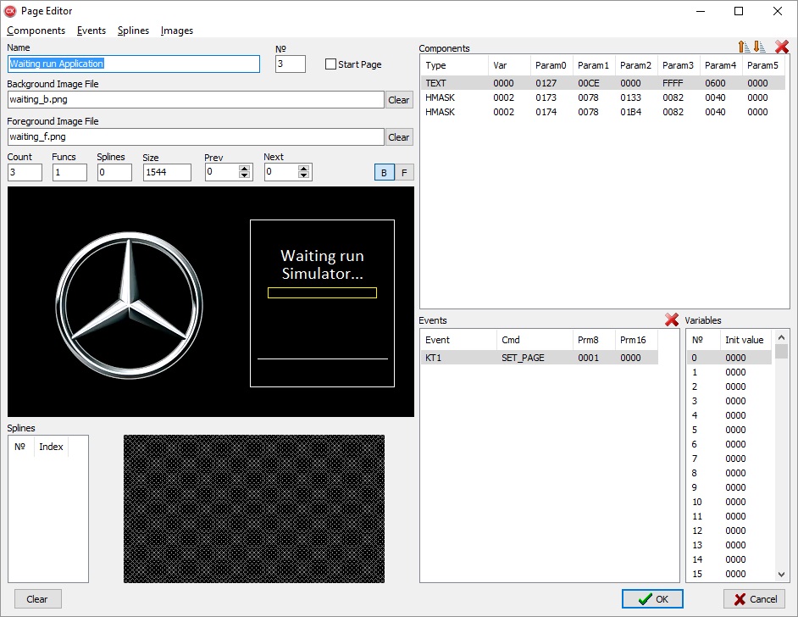Click the patterned foreground image thumbnail
The width and height of the screenshot is (798, 617).
point(254,509)
